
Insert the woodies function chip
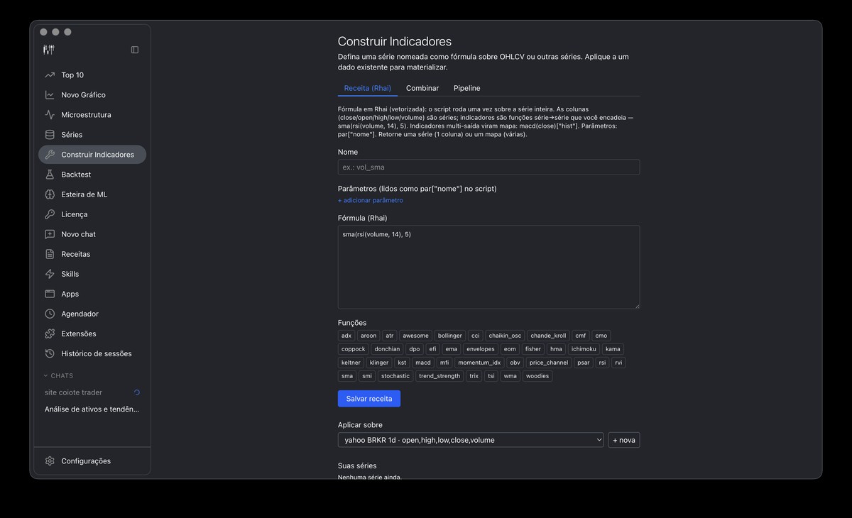point(537,376)
